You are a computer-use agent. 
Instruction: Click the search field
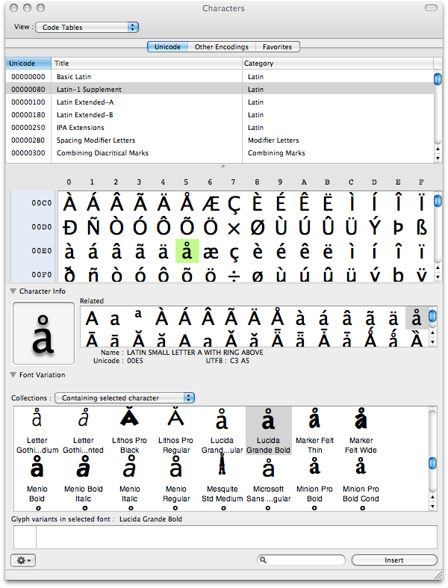pos(301,560)
